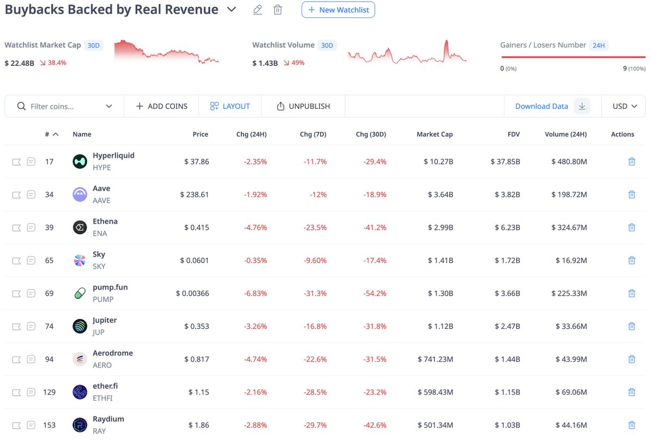
Task: Open the Raydium coin name link
Action: [x=108, y=419]
